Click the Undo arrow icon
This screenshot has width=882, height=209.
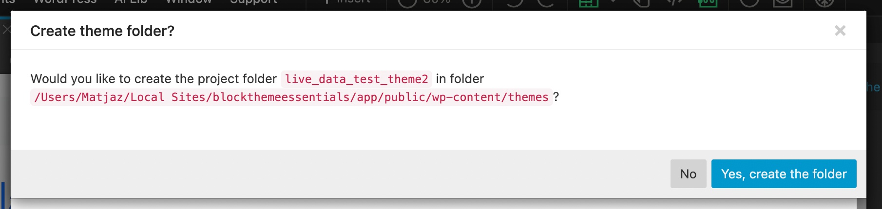pyautogui.click(x=515, y=2)
